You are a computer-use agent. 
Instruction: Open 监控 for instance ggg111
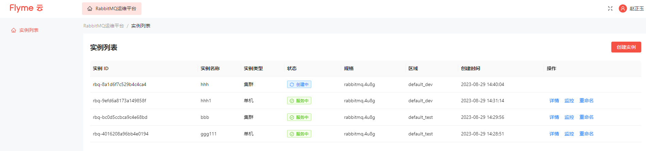(569, 134)
